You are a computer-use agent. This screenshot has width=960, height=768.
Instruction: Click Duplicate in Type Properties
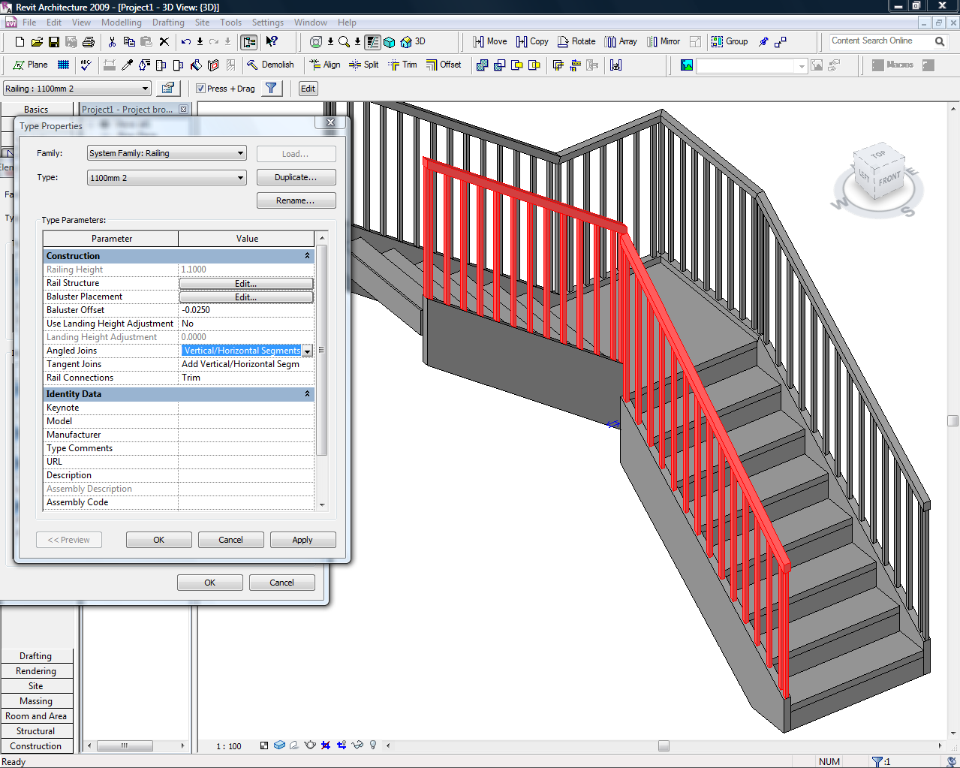(x=296, y=177)
